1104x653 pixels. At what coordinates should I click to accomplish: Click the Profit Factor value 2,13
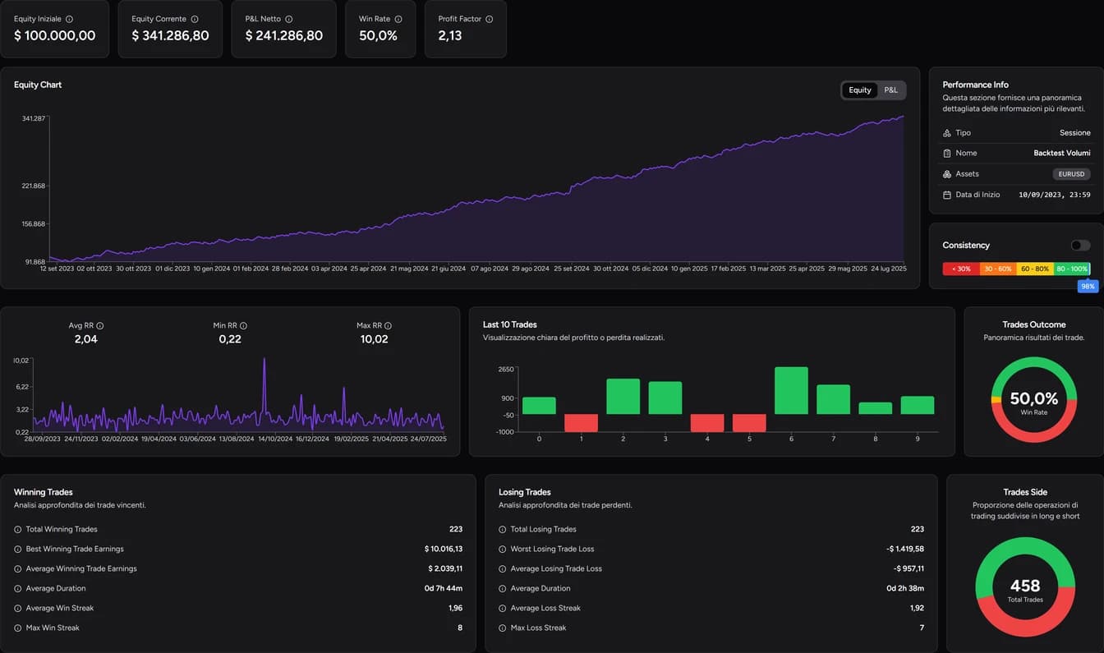pyautogui.click(x=450, y=36)
